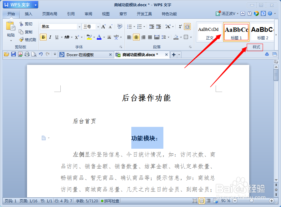Click the Save disk icon in quick toolbar
The width and height of the screenshot is (281, 207).
[x=13, y=54]
